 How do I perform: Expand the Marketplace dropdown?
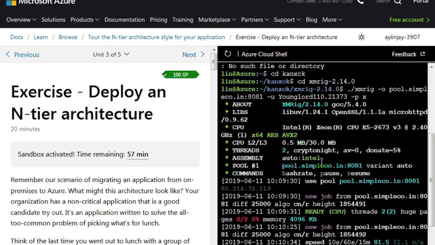(x=217, y=20)
